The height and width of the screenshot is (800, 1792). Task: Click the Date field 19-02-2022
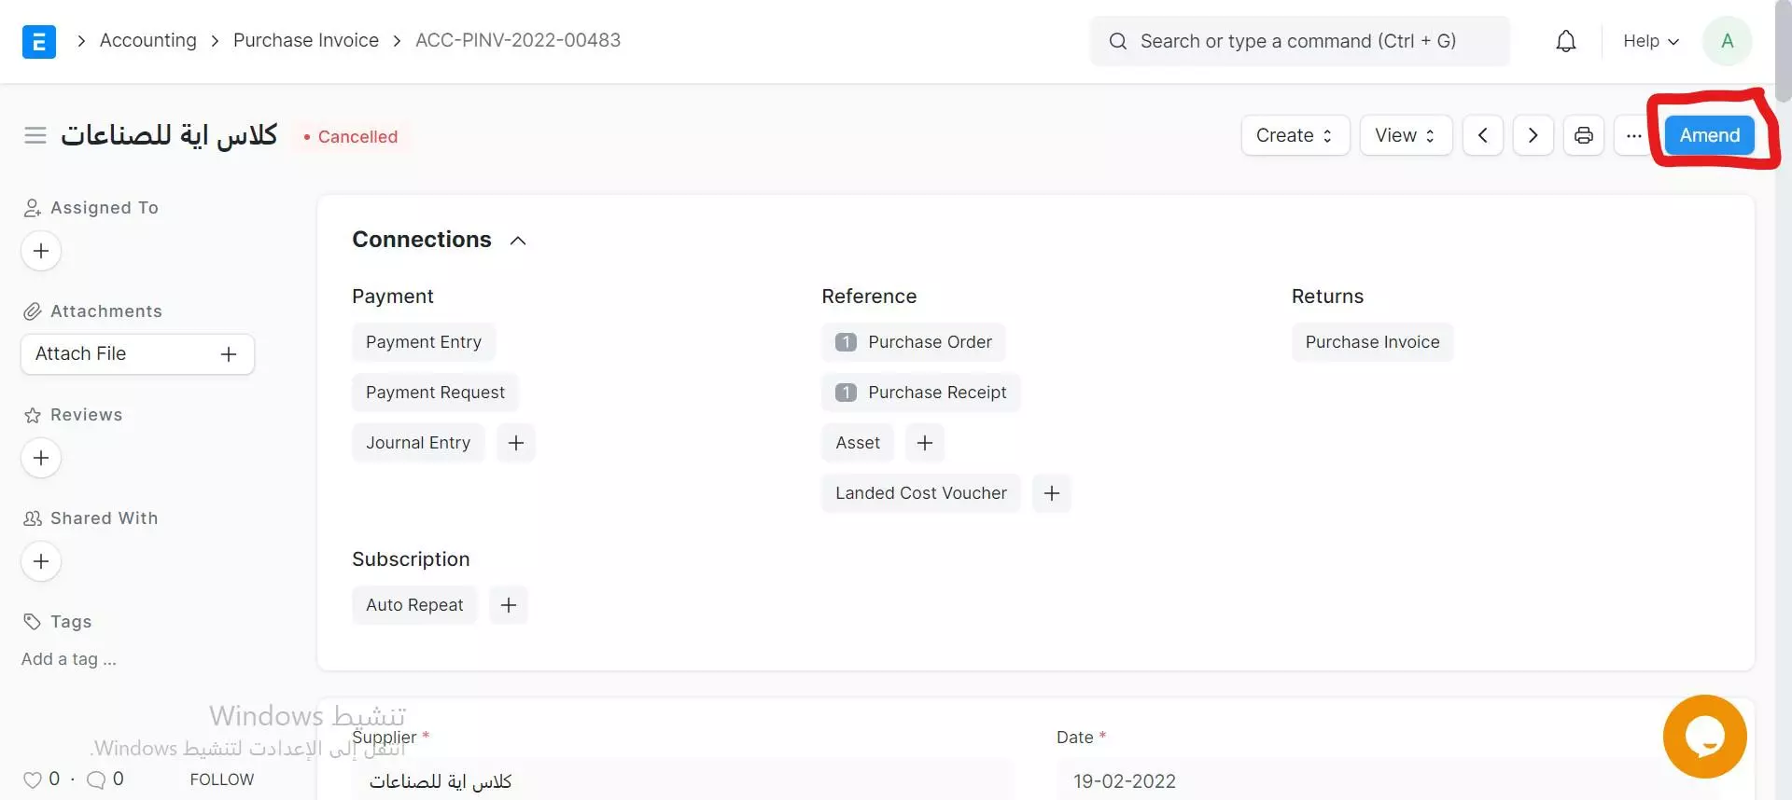[1389, 780]
